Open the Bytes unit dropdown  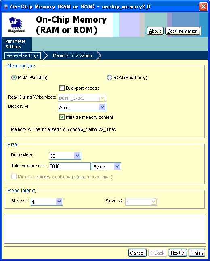[x=107, y=166]
